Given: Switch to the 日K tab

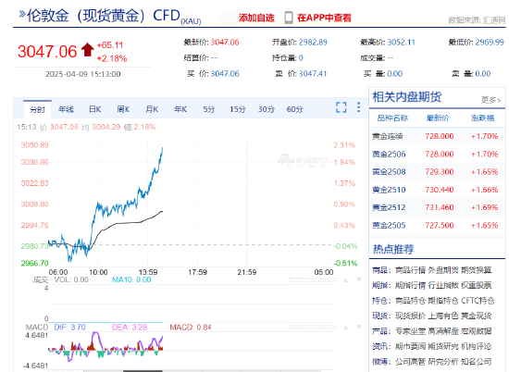Looking at the screenshot, I should coord(94,109).
